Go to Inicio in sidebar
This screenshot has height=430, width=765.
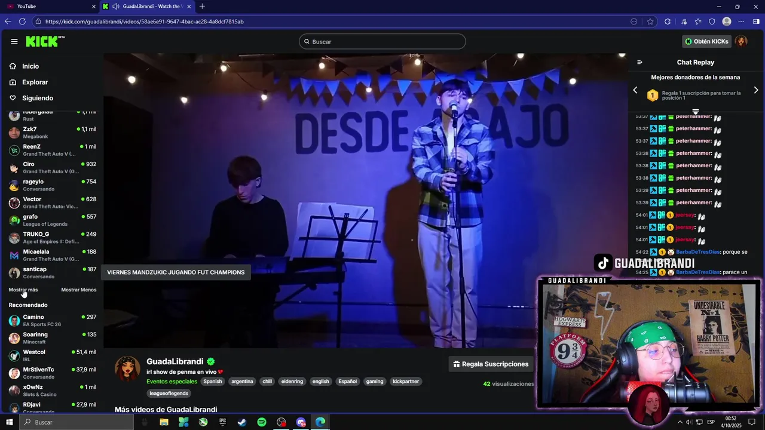[x=30, y=66]
